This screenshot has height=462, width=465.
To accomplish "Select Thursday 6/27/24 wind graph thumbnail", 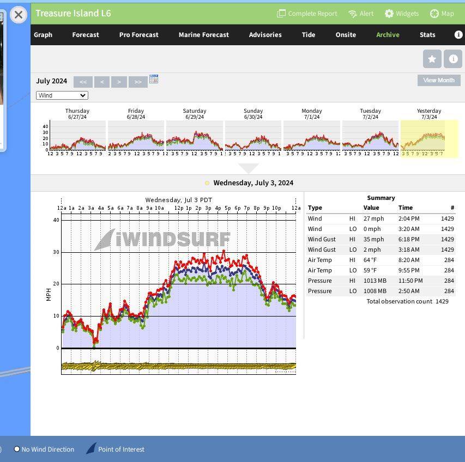I will pos(77,135).
